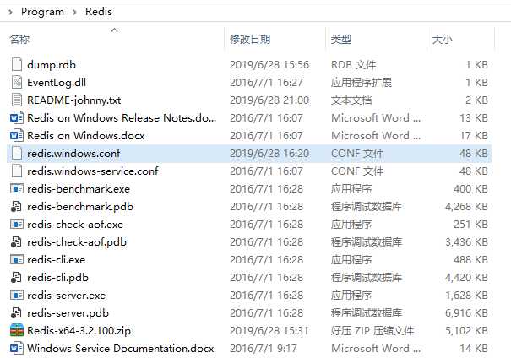
Task: Sort by the 名称 column header
Action: pos(19,40)
